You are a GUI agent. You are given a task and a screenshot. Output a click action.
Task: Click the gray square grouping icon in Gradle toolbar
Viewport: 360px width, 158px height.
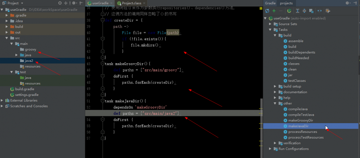click(x=311, y=11)
